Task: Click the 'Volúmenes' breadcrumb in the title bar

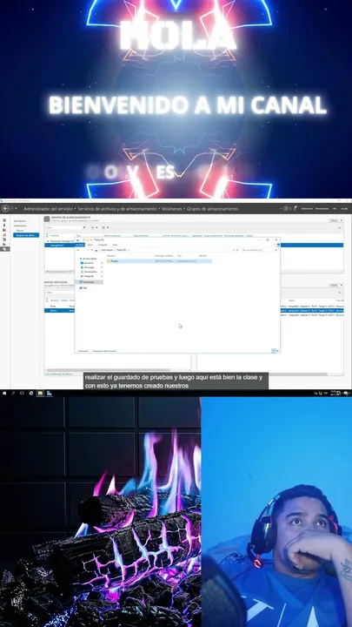Action: pyautogui.click(x=173, y=209)
